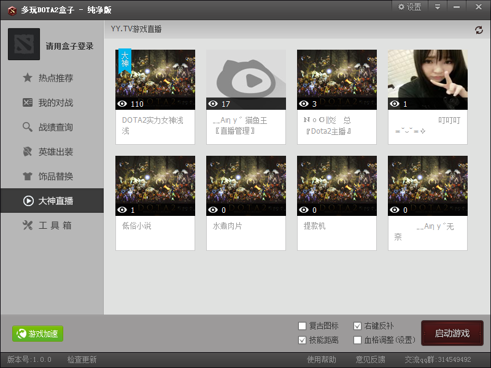
Task: Open 意见反馈 feedback link
Action: tap(371, 359)
